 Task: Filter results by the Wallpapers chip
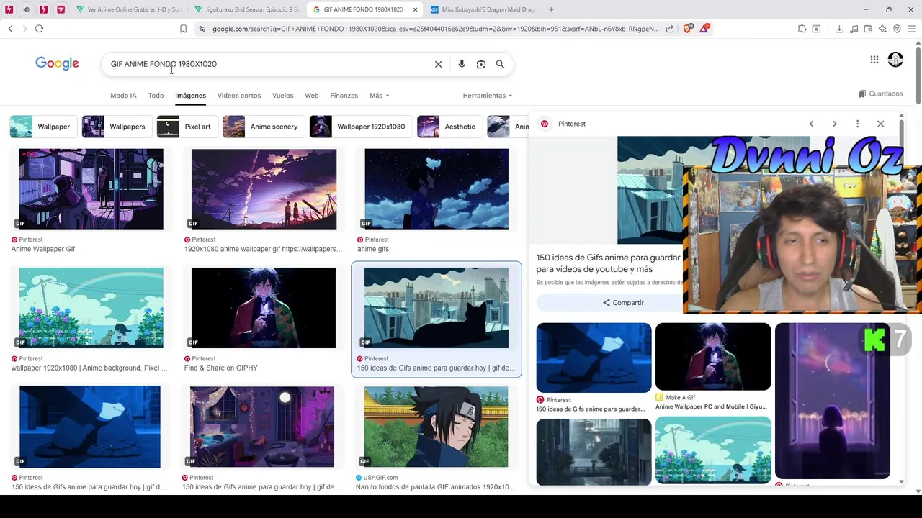[x=116, y=127]
